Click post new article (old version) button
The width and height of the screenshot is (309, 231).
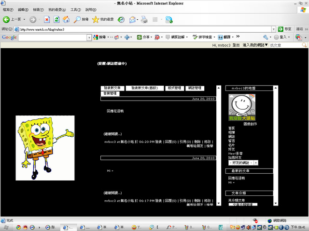pos(145,88)
